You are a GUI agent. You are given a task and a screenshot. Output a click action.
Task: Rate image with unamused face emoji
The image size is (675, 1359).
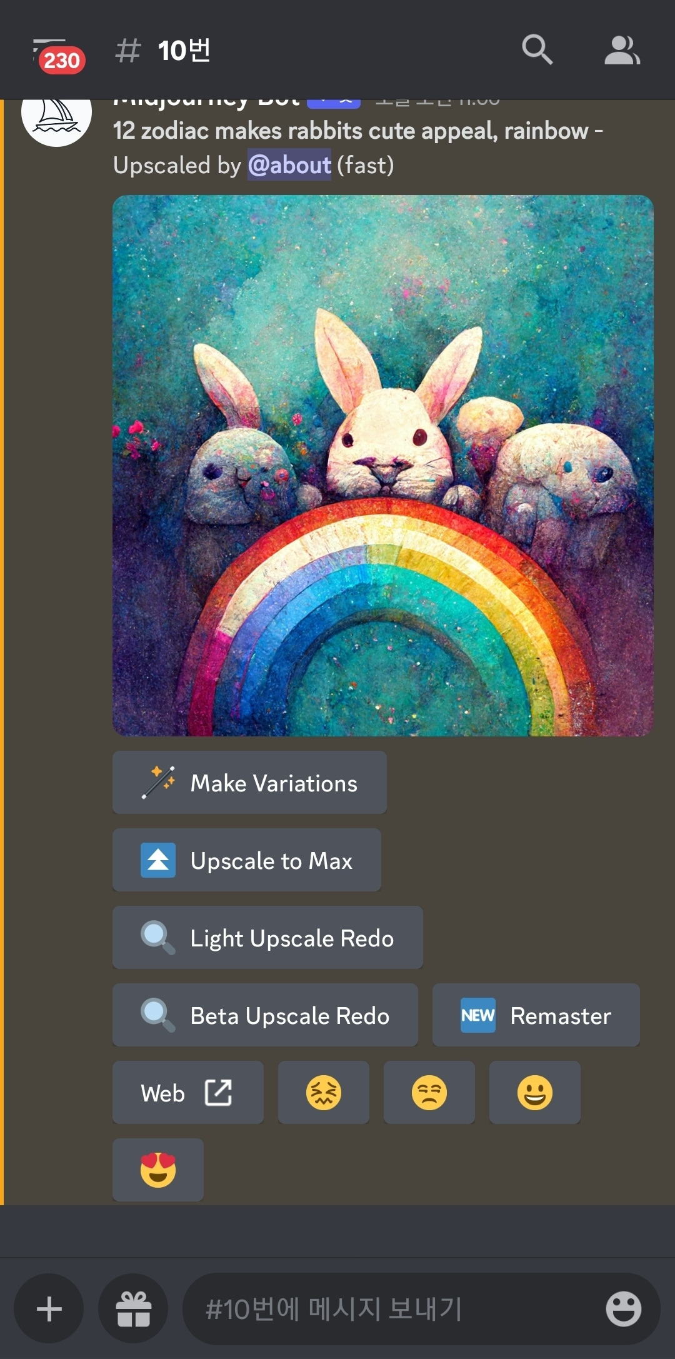pos(429,1092)
